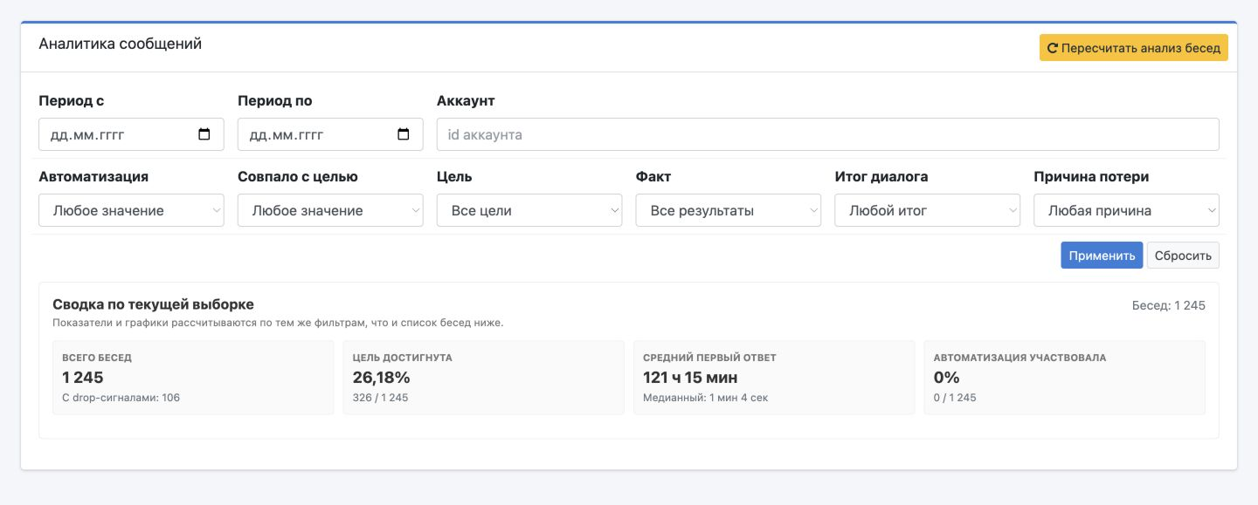Screen dimensions: 1258x505
Task: Click the 'Пересчитать анализ бесед' button
Action: (1134, 48)
